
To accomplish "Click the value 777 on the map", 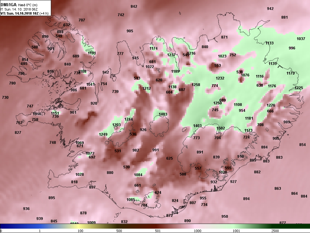I will [x=120, y=54].
